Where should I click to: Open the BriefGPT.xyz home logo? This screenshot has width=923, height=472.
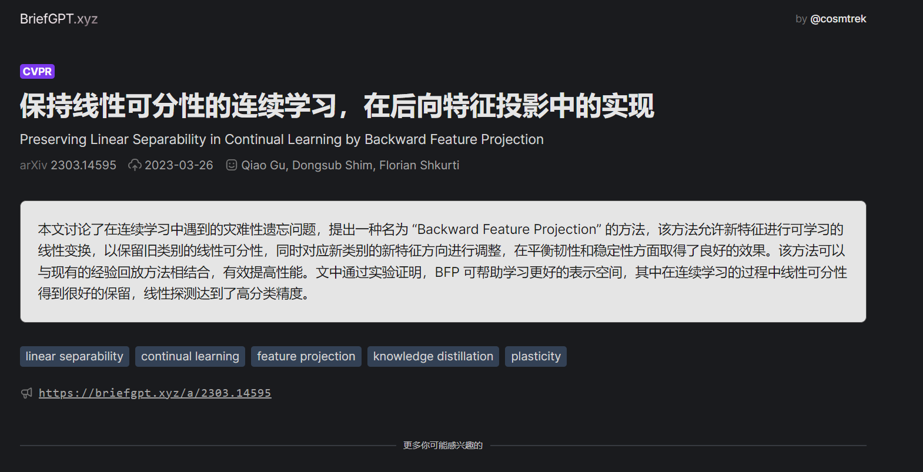pos(59,19)
